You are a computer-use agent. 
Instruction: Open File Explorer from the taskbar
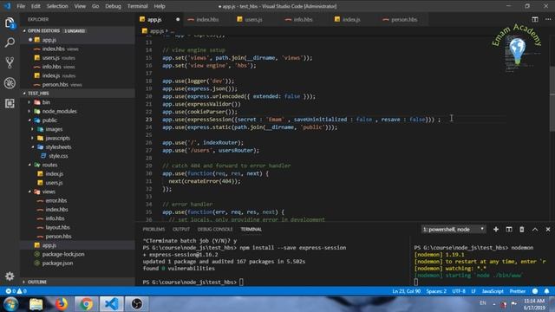[36, 304]
